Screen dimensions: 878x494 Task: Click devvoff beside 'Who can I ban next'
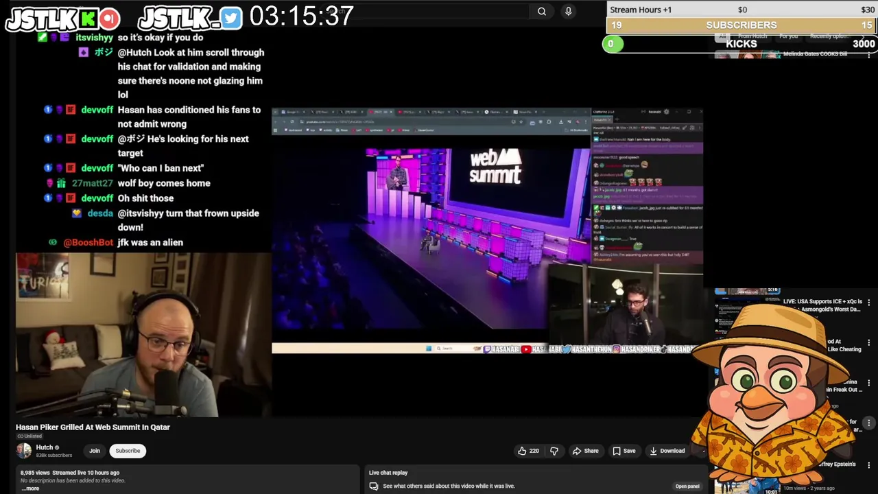pos(97,168)
